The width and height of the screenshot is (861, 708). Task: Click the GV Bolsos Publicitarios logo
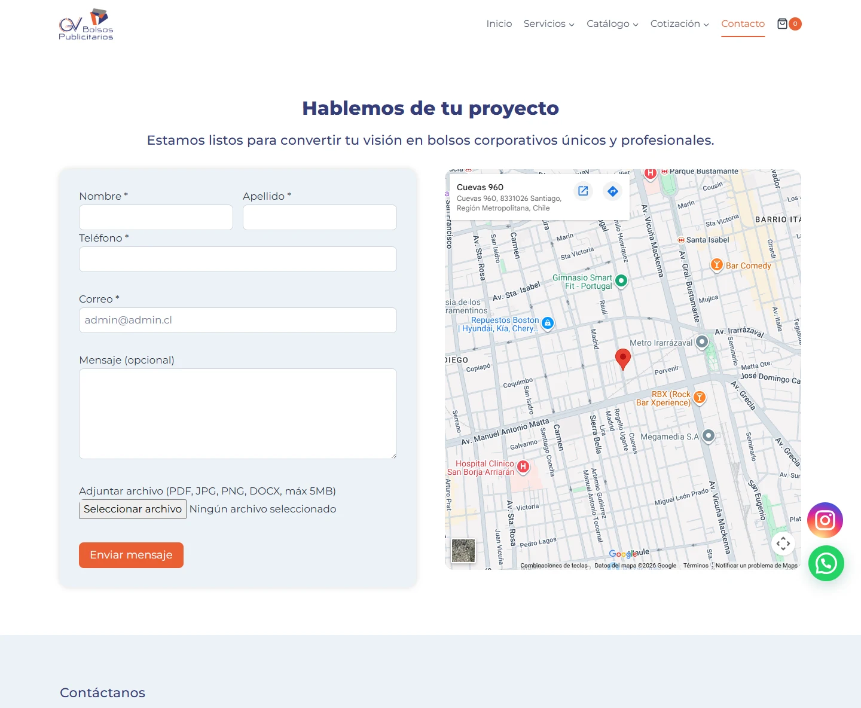pyautogui.click(x=86, y=25)
